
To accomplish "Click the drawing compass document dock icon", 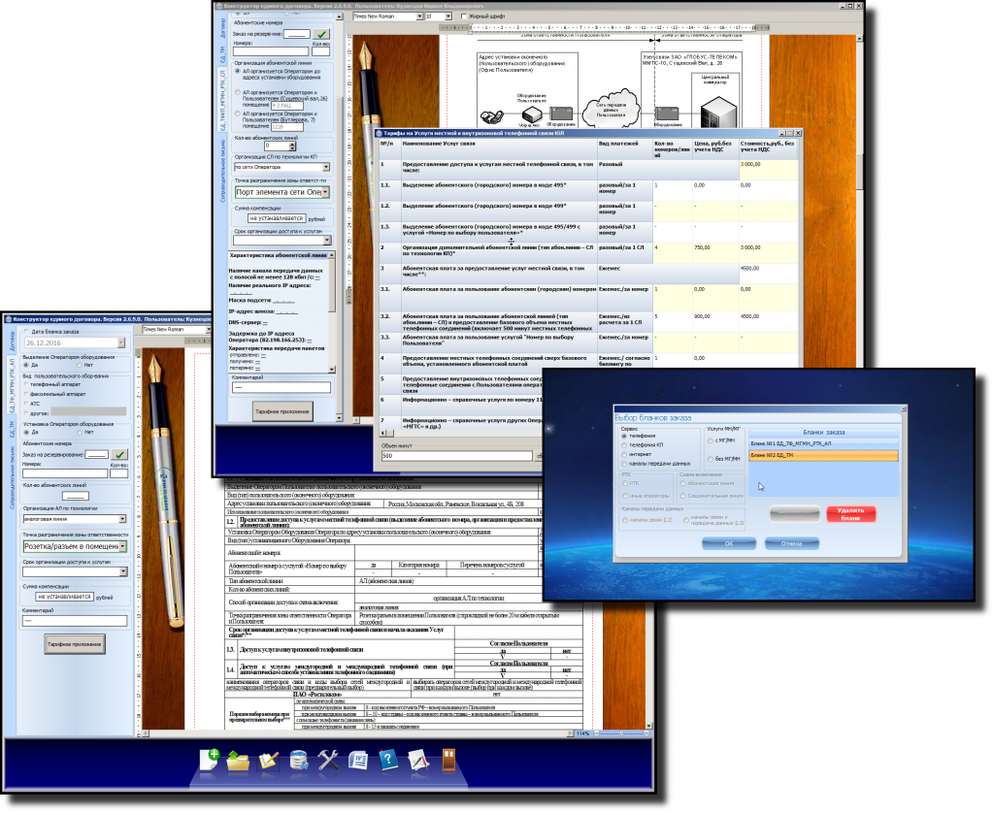I will [418, 760].
